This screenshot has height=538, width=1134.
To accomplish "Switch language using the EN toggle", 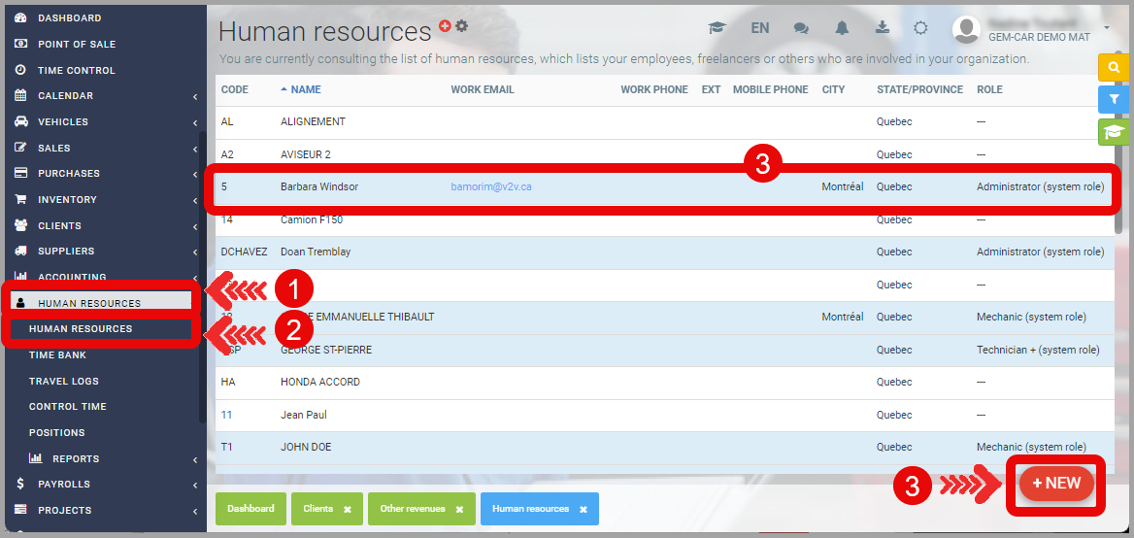I will 760,28.
